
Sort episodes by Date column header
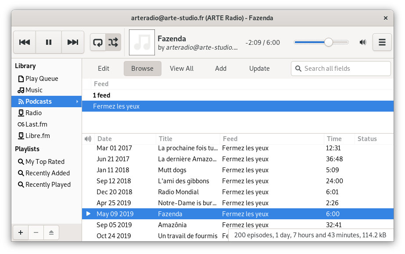tap(104, 139)
